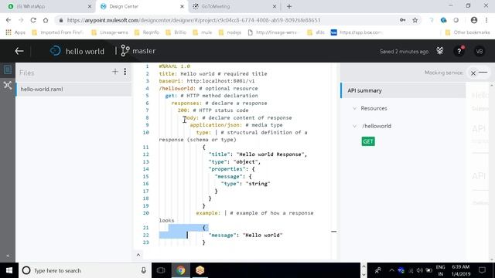495x278 pixels.
Task: Open the Chrome profile icon
Action: click(474, 20)
